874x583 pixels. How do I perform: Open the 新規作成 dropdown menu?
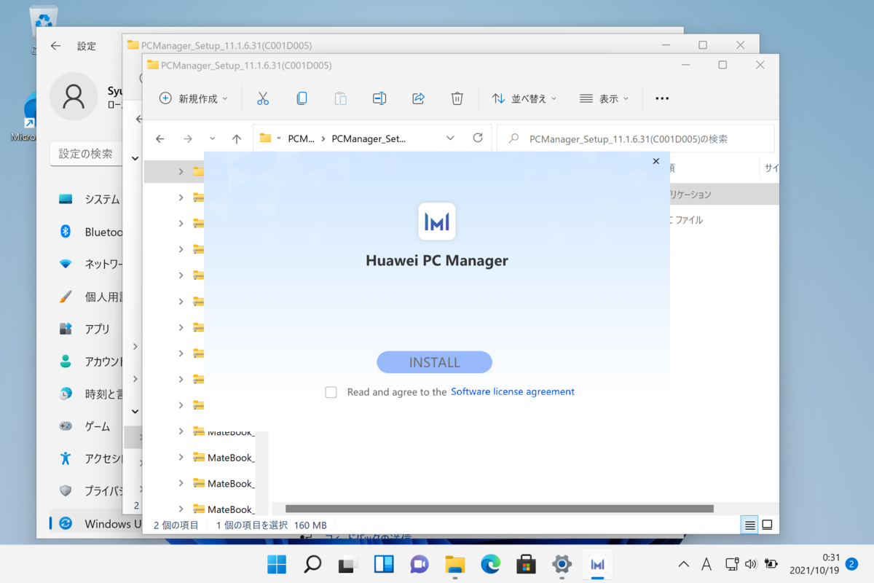(x=194, y=98)
